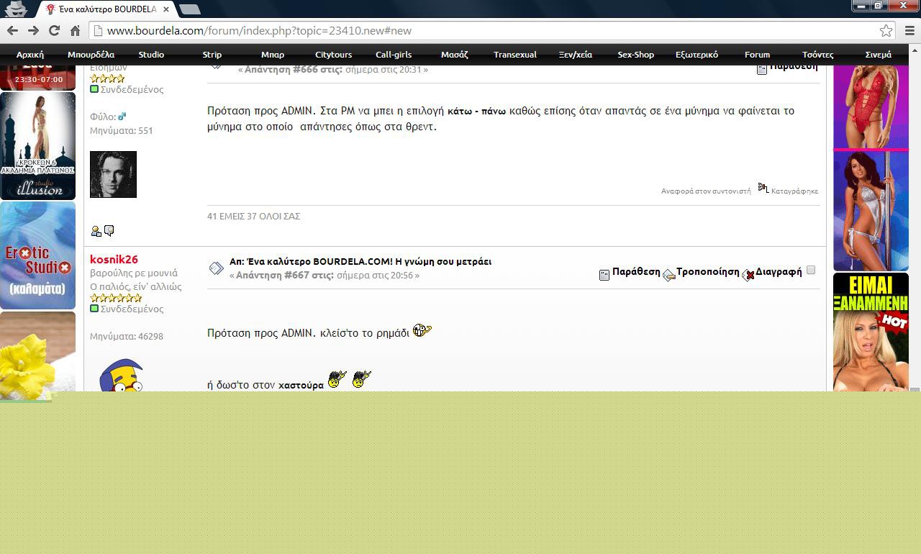The image size is (921, 554).
Task: Select Citytours in the navigation bar
Action: click(333, 55)
